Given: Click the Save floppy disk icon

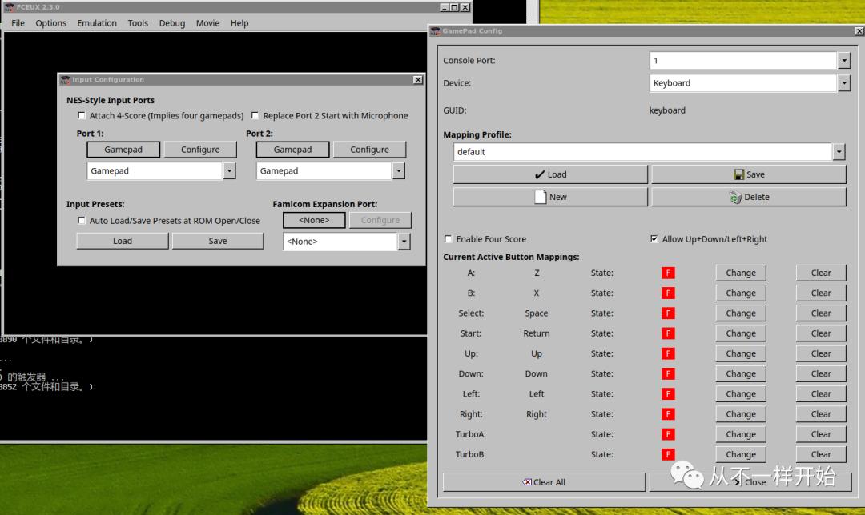Looking at the screenshot, I should coord(739,174).
